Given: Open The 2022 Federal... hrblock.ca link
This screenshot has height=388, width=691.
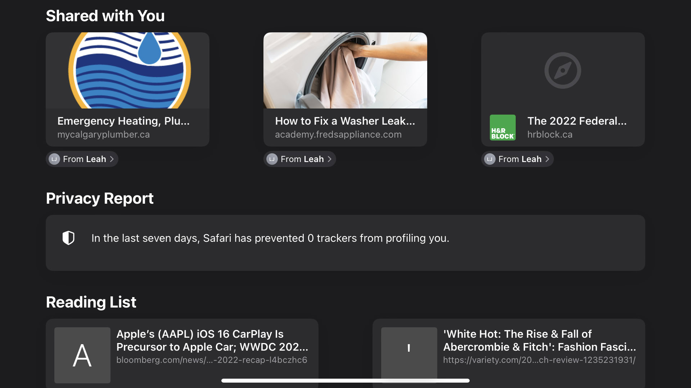Looking at the screenshot, I should [577, 121].
